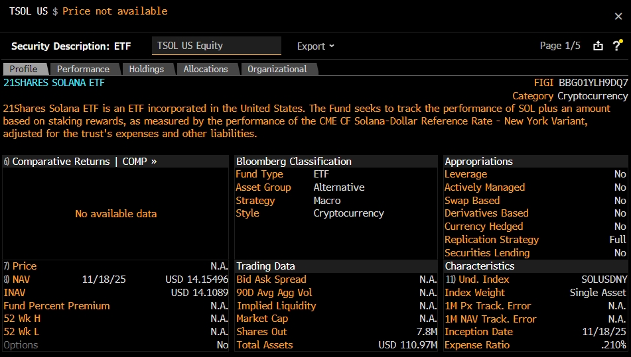Image resolution: width=631 pixels, height=357 pixels.
Task: Open the Export dropdown menu
Action: pos(315,46)
